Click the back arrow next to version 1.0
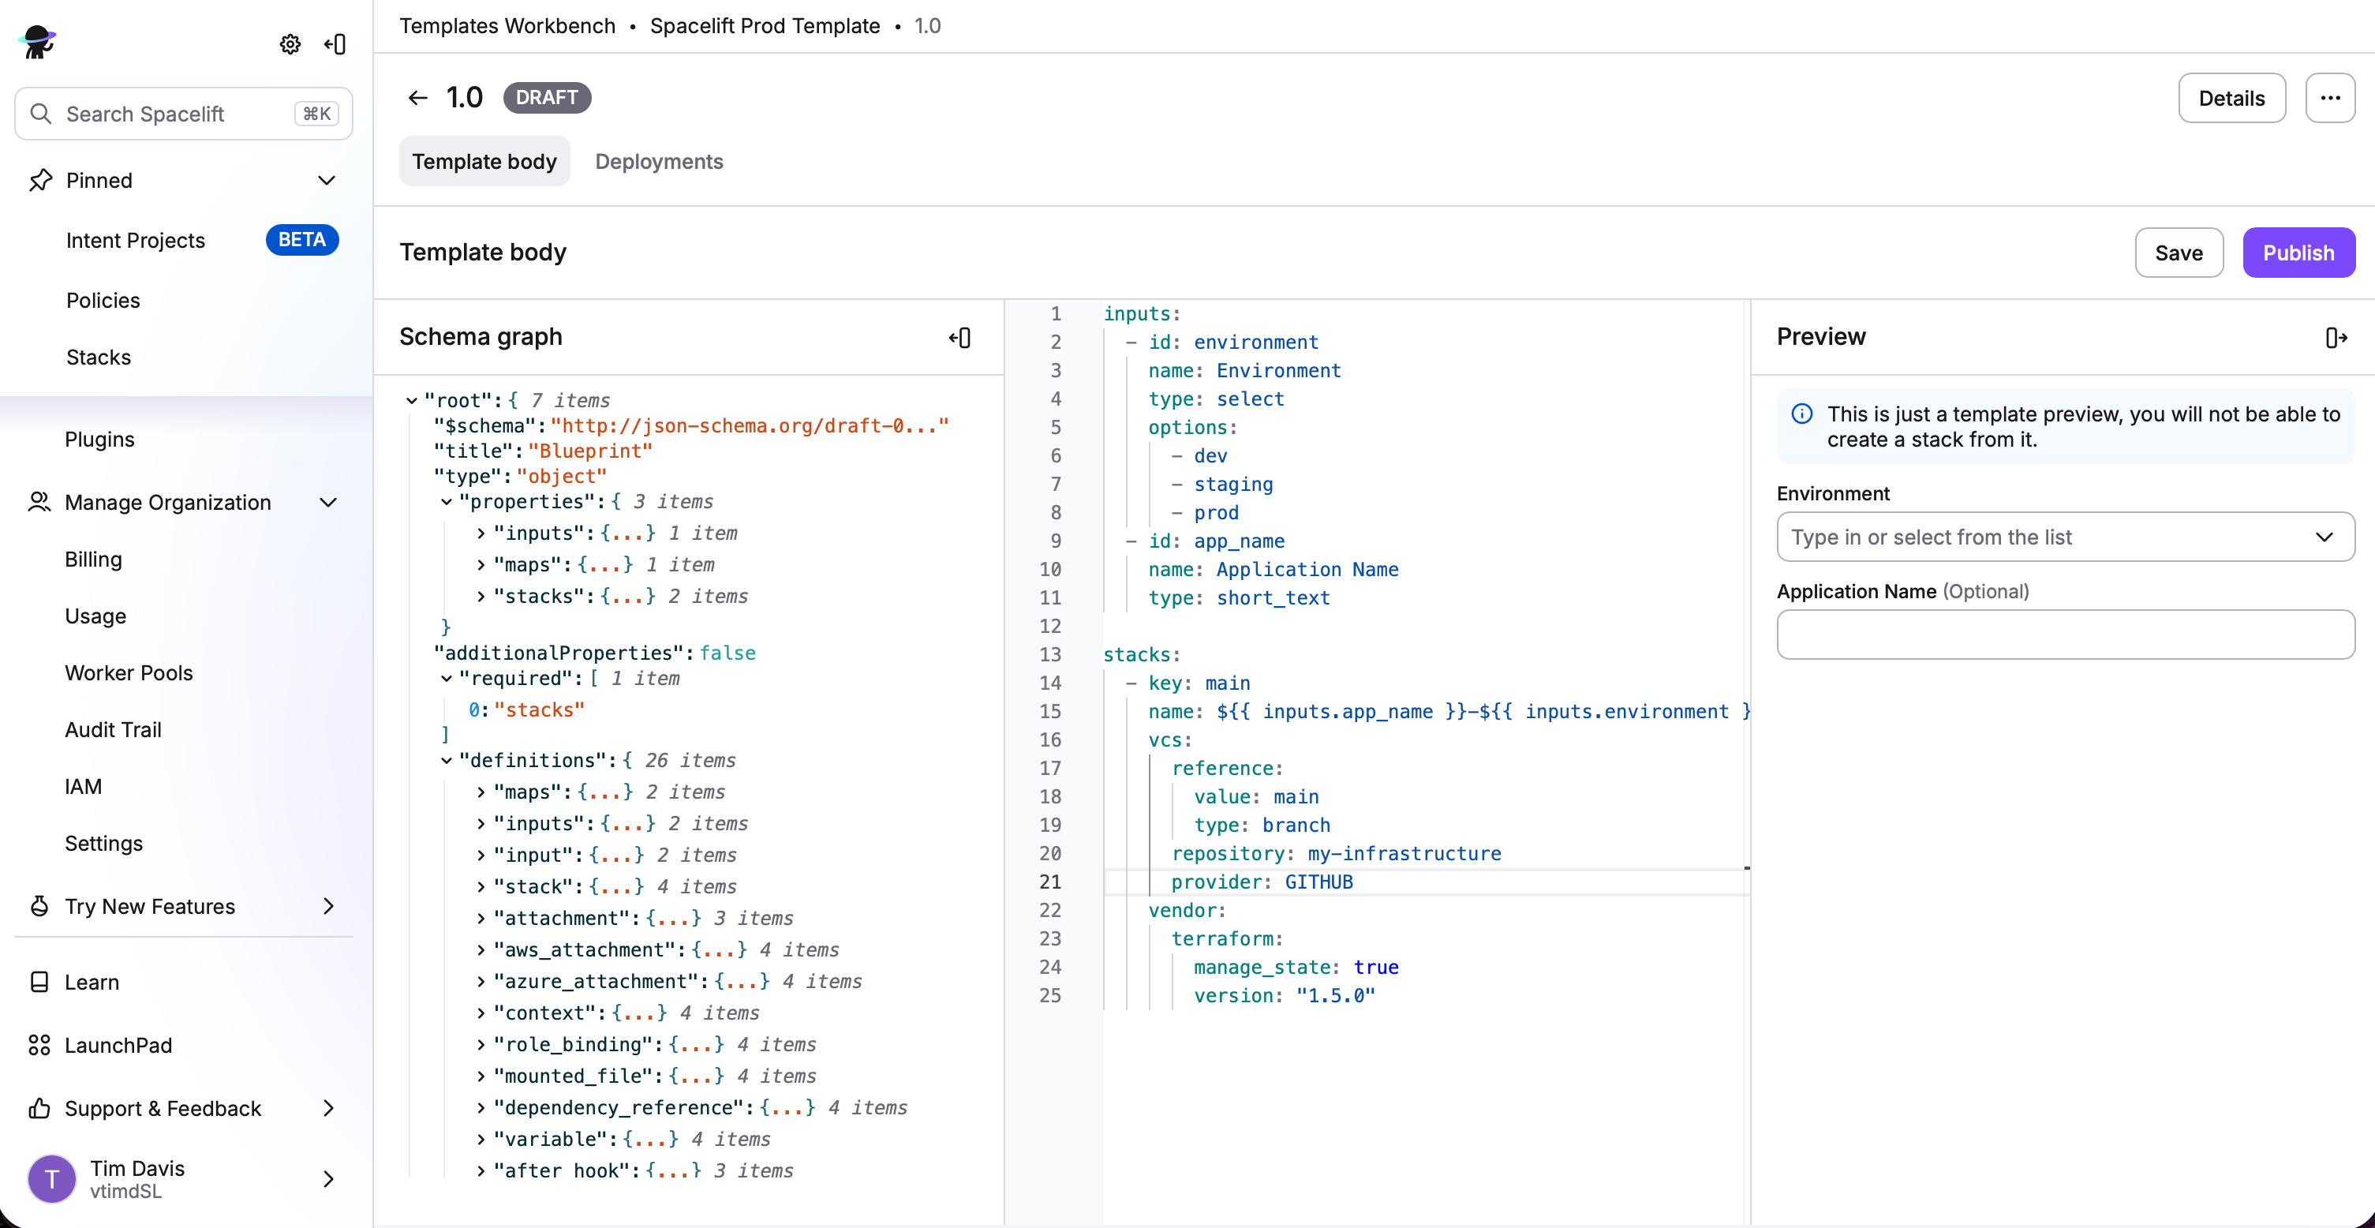The image size is (2375, 1228). click(x=417, y=98)
